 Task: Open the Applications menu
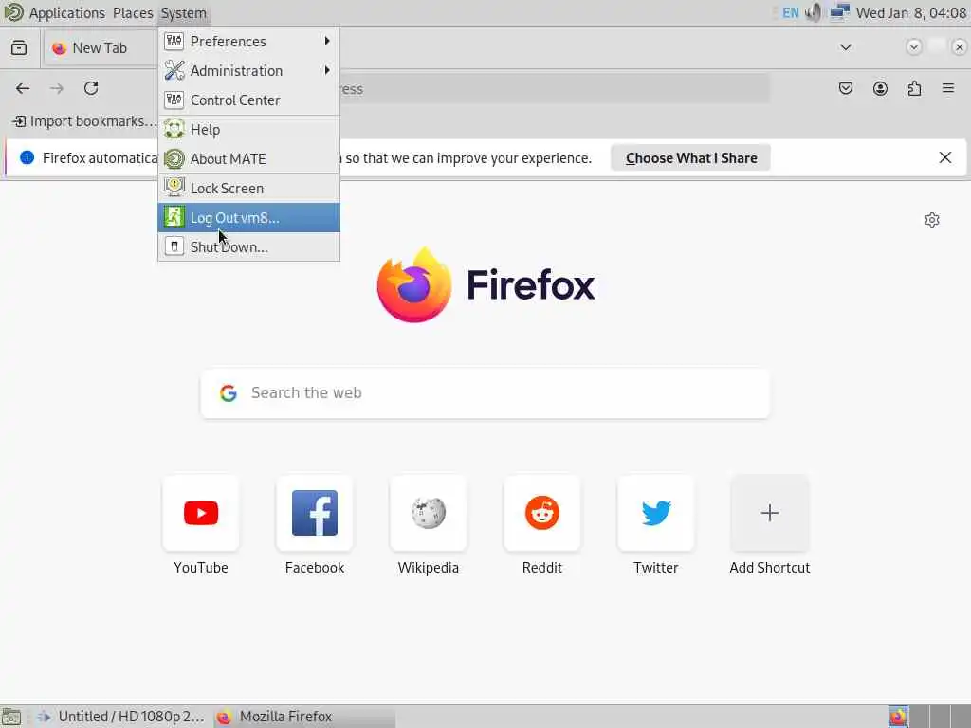[x=67, y=13]
